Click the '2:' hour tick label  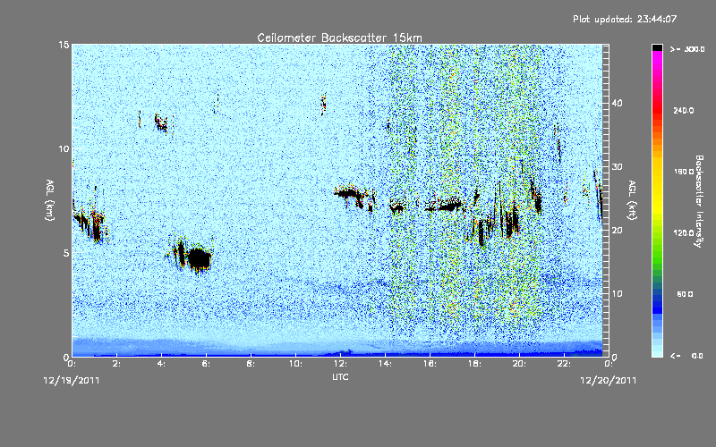(x=117, y=364)
